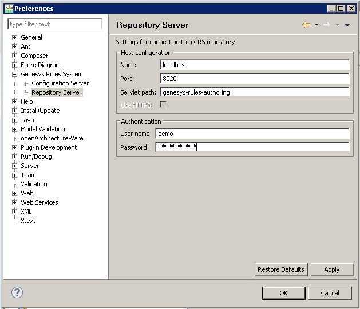
Task: Click the Servlet path input field
Action: tap(254, 92)
